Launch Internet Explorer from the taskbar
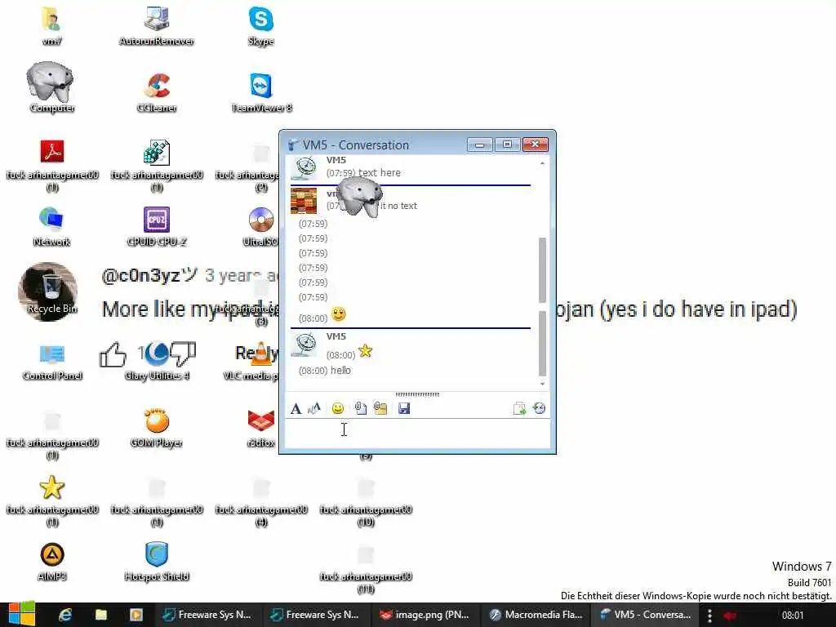This screenshot has width=836, height=627. pyautogui.click(x=65, y=615)
